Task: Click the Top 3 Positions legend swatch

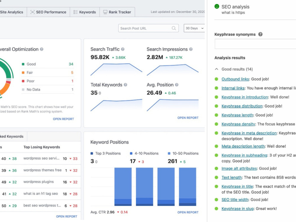Action: coord(92,153)
